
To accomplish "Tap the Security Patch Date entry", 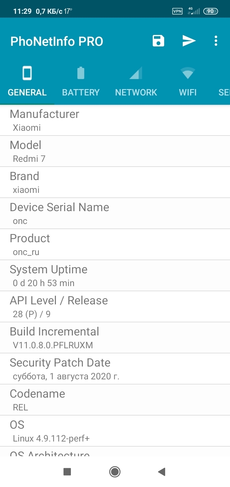I will tap(115, 369).
